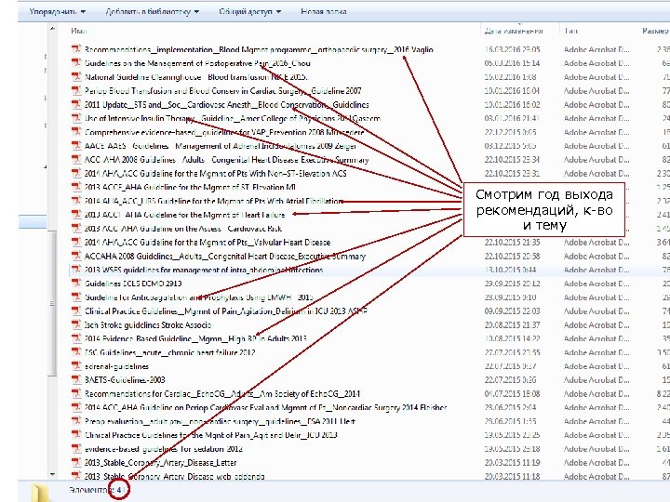Click the PDF icon of Use of Intensive Insulin Therapy
Screen dimensions: 670x502
[x=76, y=118]
